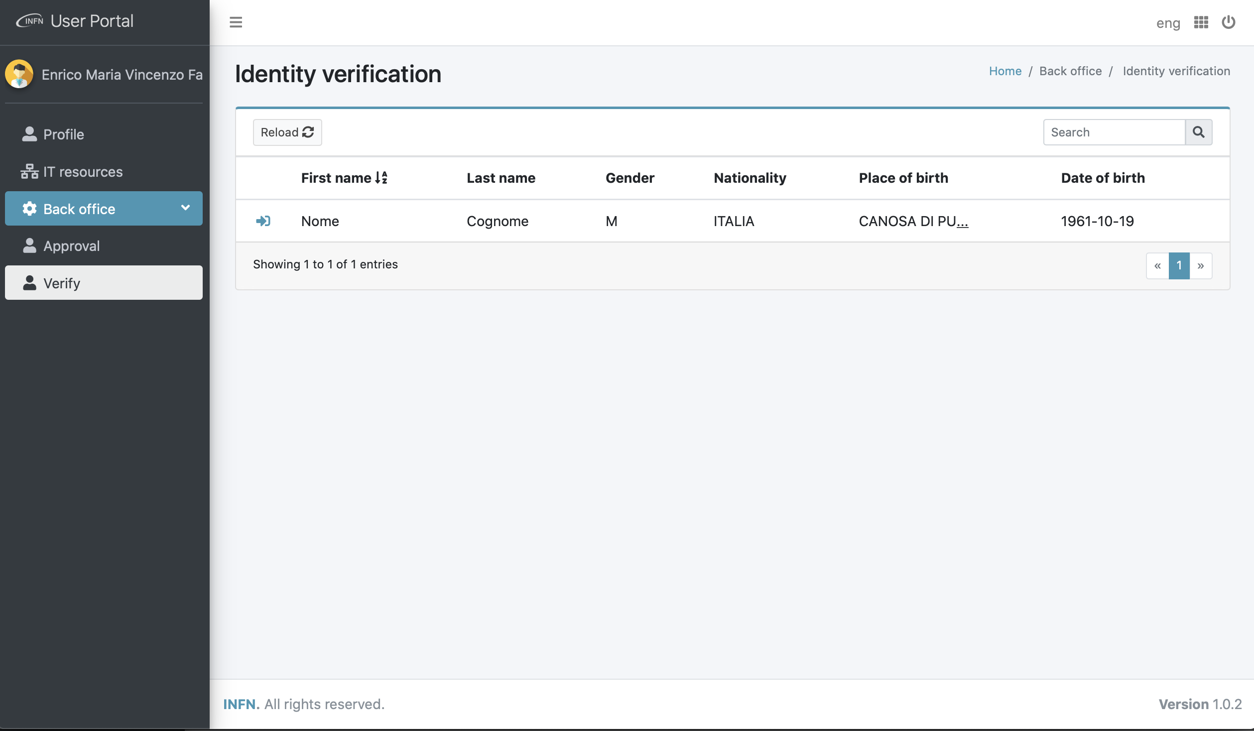
Task: Click the First name sort arrows
Action: 380,178
